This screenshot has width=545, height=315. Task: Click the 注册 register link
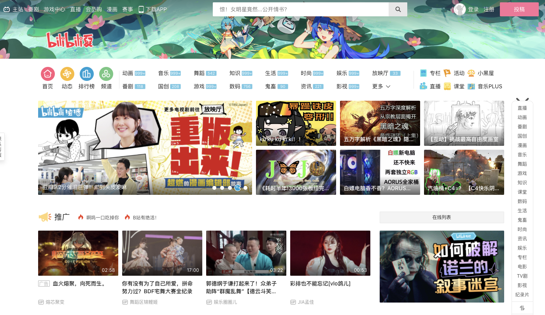pos(489,9)
